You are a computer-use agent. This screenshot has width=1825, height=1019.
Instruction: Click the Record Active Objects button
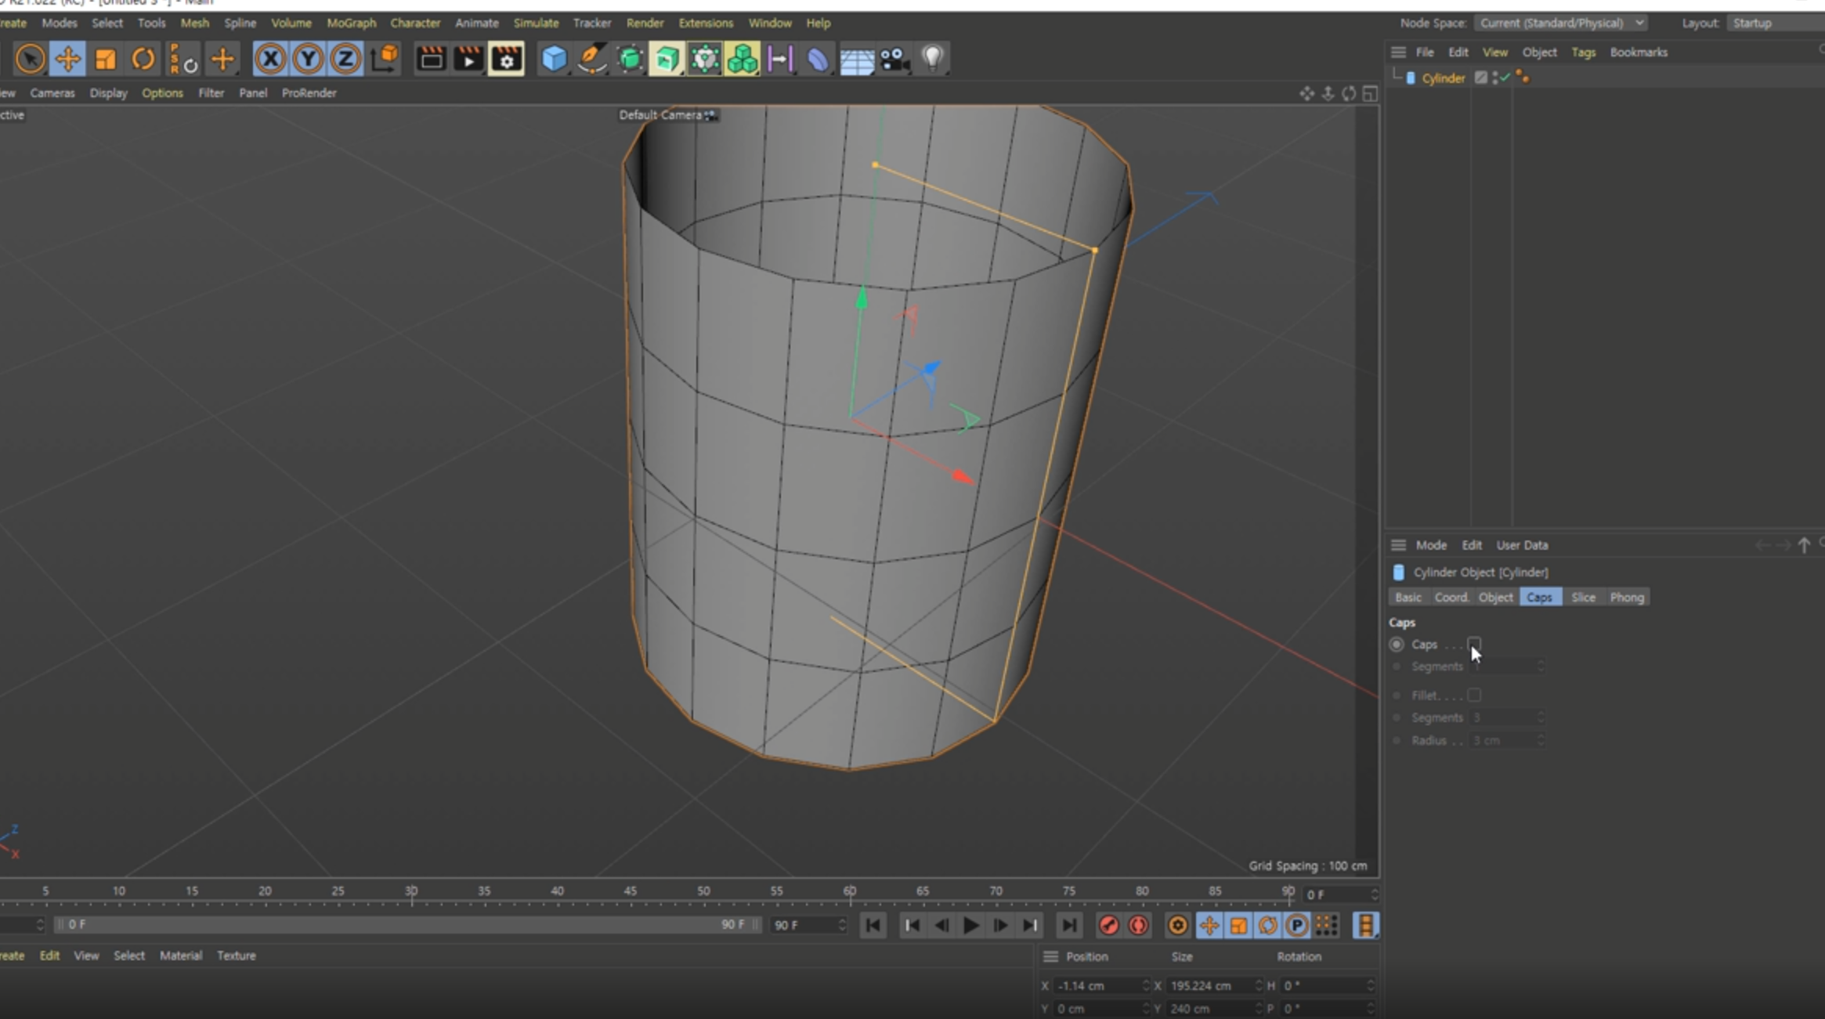pyautogui.click(x=1108, y=925)
